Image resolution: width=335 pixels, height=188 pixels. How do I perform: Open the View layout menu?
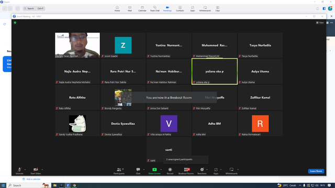tap(320, 22)
